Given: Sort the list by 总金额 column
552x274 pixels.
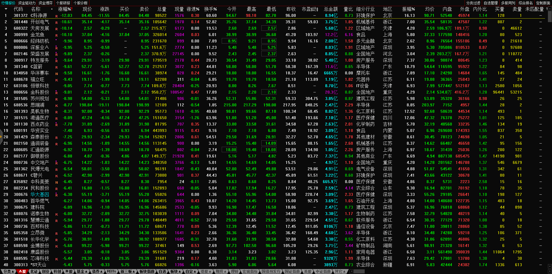Looking at the screenshot, I should [x=331, y=9].
